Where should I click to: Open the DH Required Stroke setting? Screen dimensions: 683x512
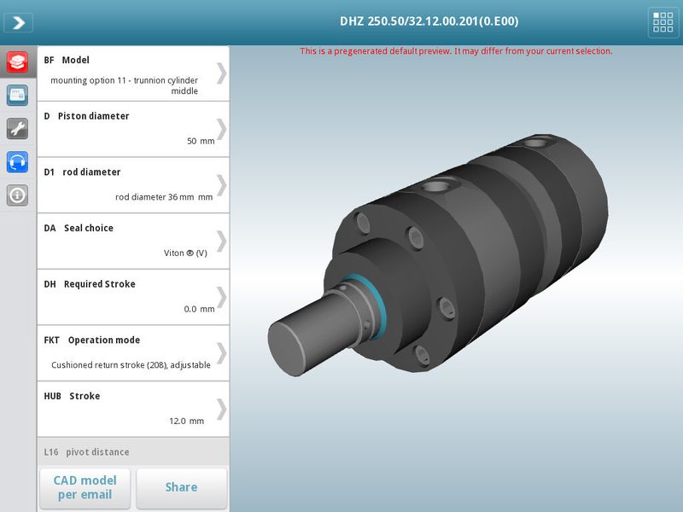(x=132, y=296)
